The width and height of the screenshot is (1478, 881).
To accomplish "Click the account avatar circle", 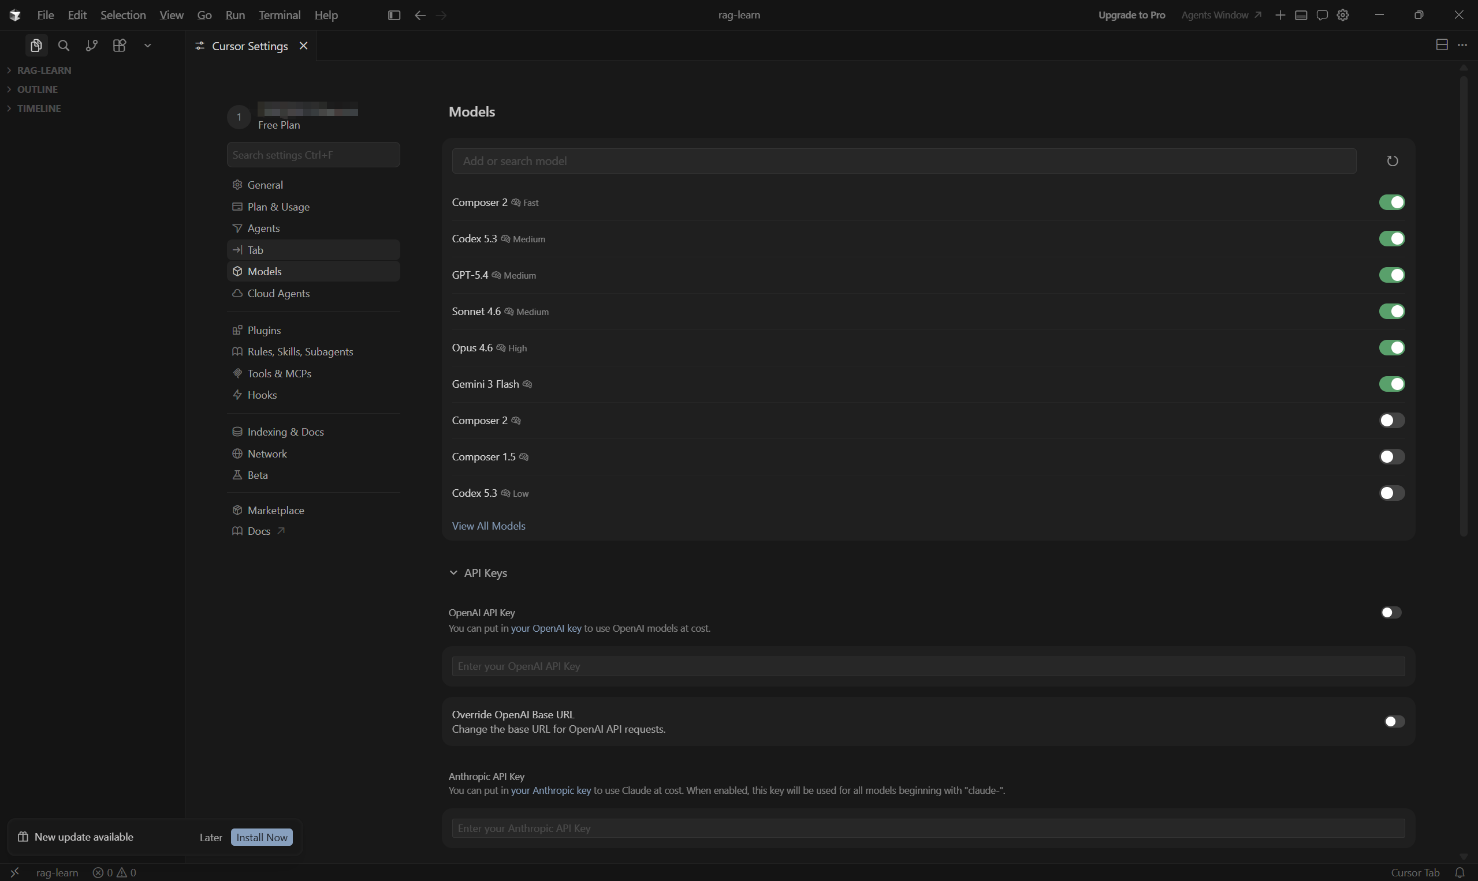I will click(239, 117).
